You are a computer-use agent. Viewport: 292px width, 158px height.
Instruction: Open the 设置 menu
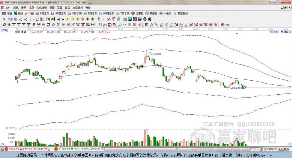click(52, 8)
